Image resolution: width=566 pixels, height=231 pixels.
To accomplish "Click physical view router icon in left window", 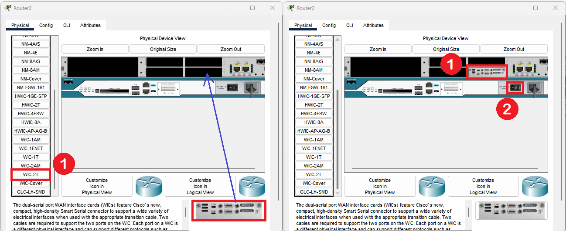I will pyautogui.click(x=149, y=186).
